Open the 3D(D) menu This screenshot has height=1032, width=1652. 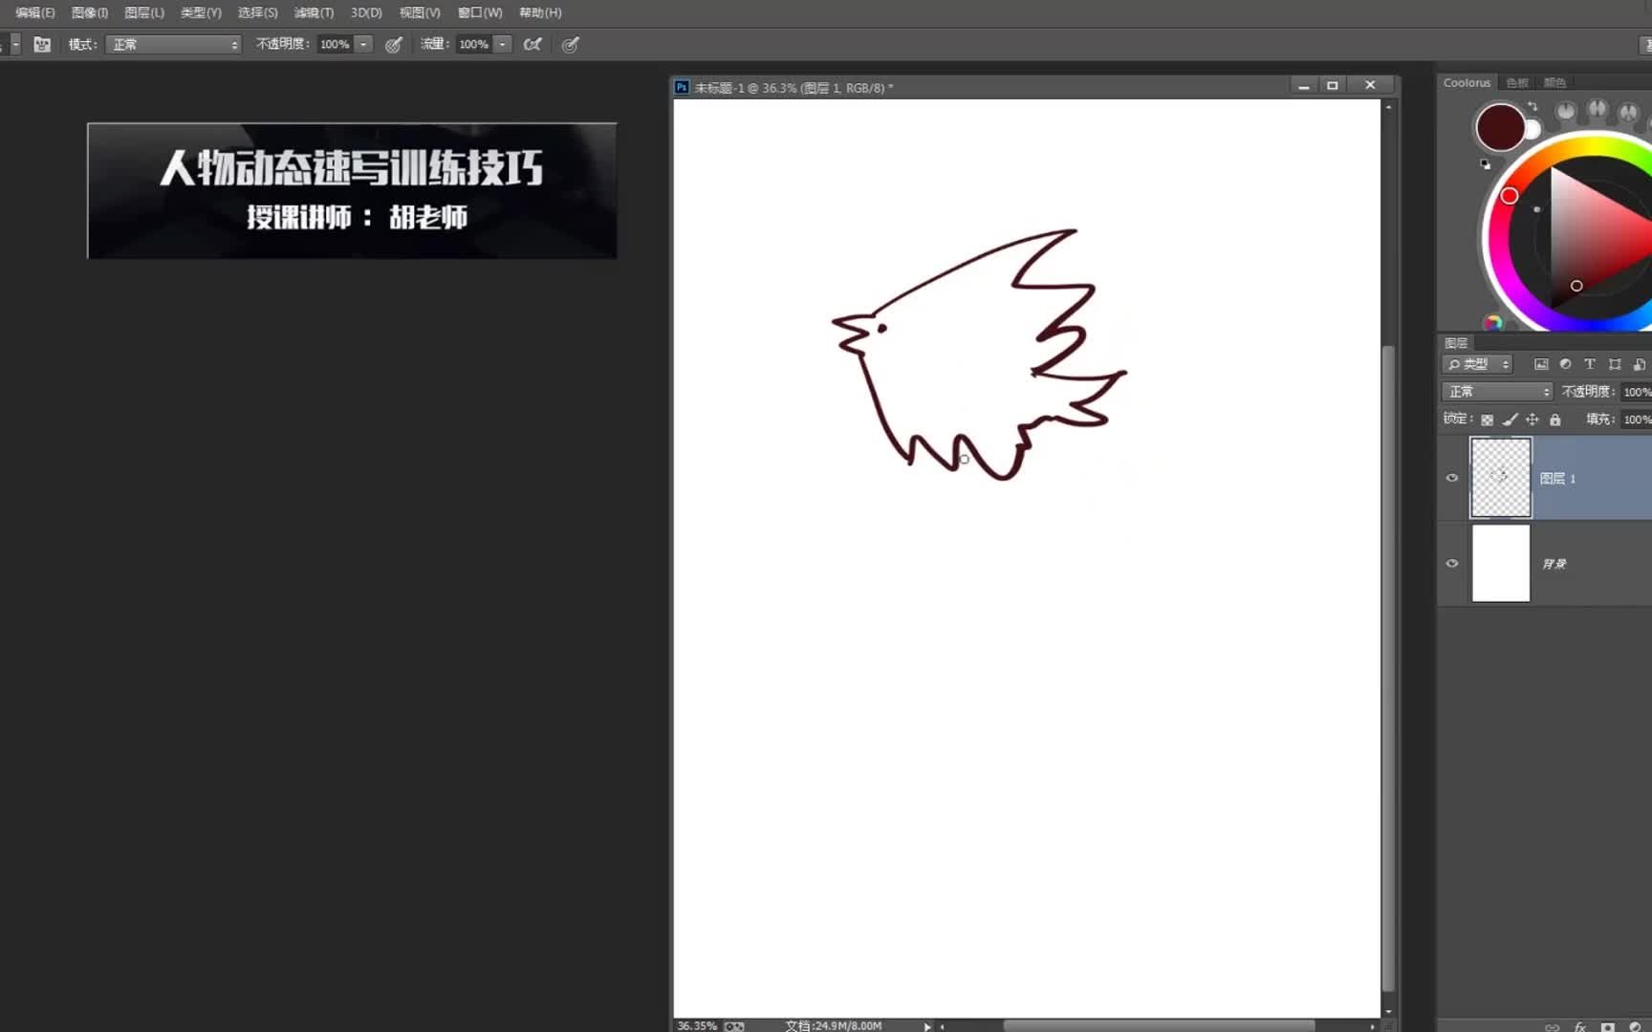366,12
